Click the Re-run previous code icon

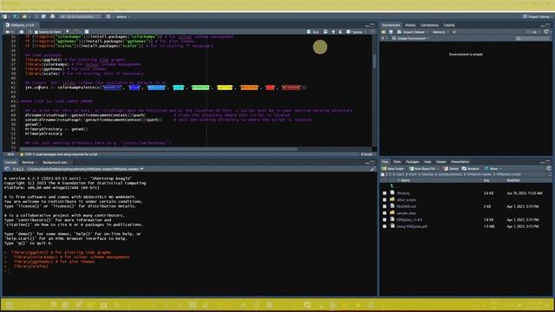325,32
